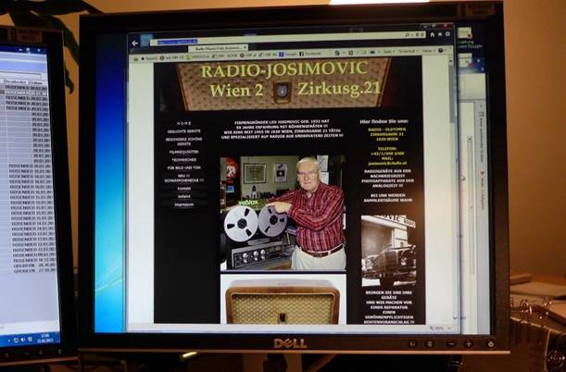Click the print icon on command bar
The width and height of the screenshot is (566, 372).
(373, 52)
